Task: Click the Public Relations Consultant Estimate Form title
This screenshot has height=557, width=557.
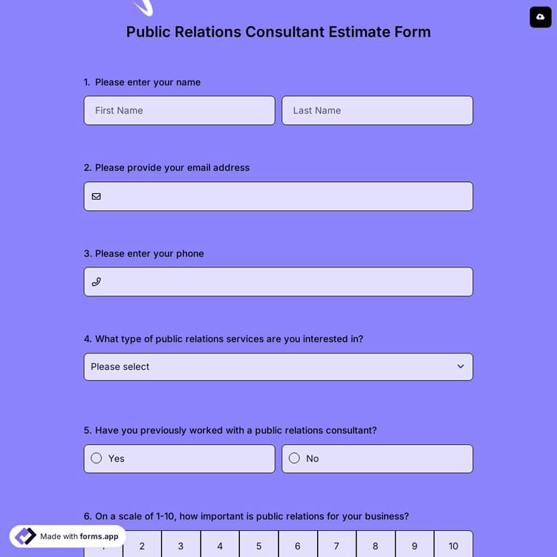Action: click(x=278, y=32)
